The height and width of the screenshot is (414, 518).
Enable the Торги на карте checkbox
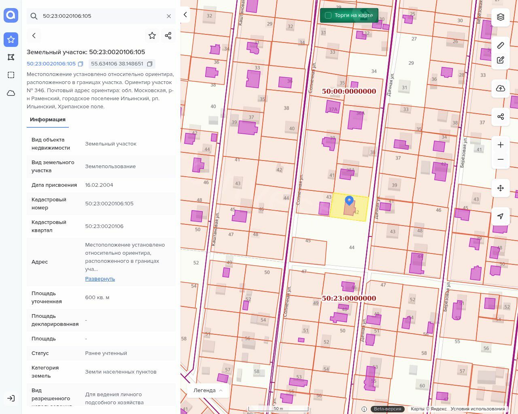pyautogui.click(x=328, y=15)
